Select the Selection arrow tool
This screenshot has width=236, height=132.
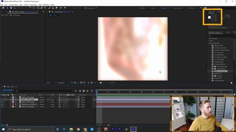tap(7, 8)
